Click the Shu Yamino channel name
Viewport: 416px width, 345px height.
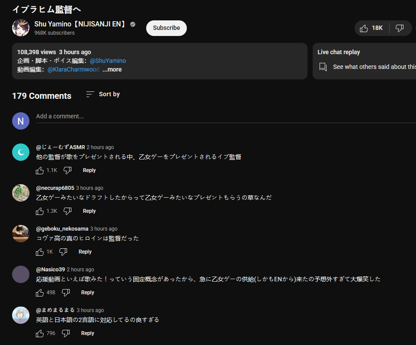coord(79,24)
